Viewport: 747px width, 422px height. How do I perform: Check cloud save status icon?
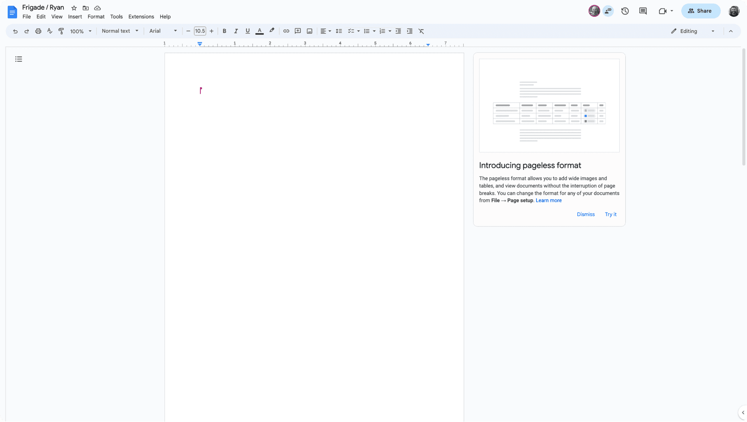click(x=98, y=8)
